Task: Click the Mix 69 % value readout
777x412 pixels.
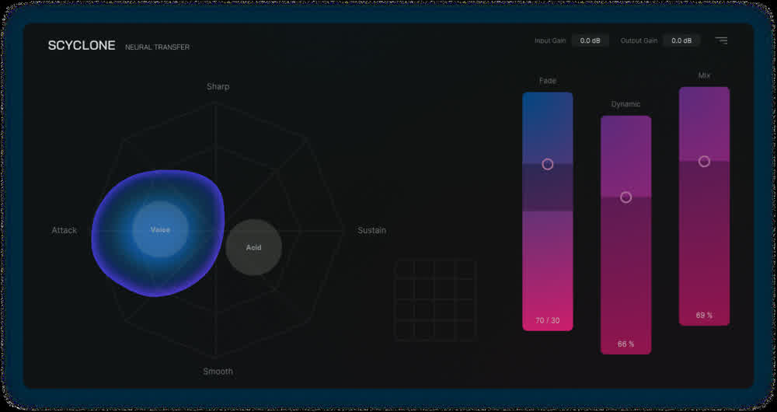Action: pyautogui.click(x=704, y=316)
